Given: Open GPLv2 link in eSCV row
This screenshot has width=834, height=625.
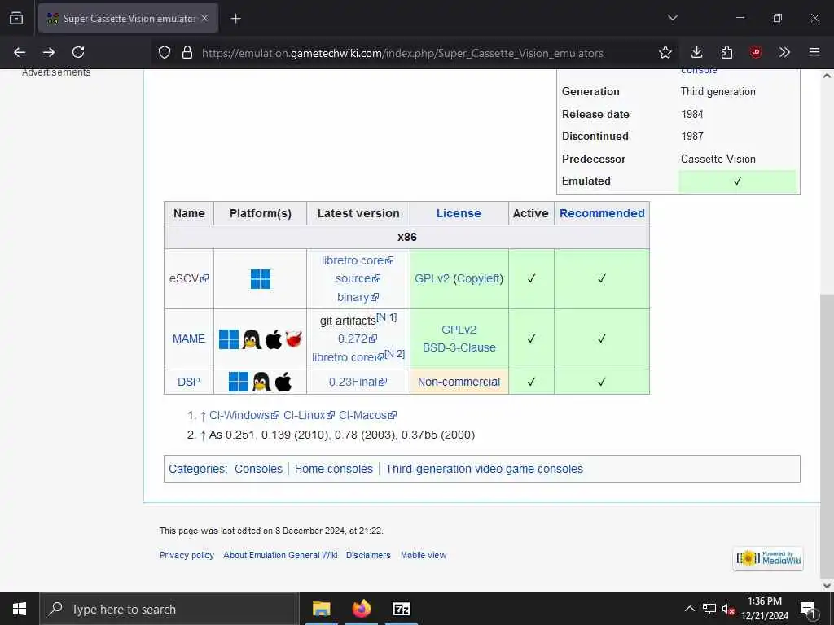Looking at the screenshot, I should (x=432, y=278).
